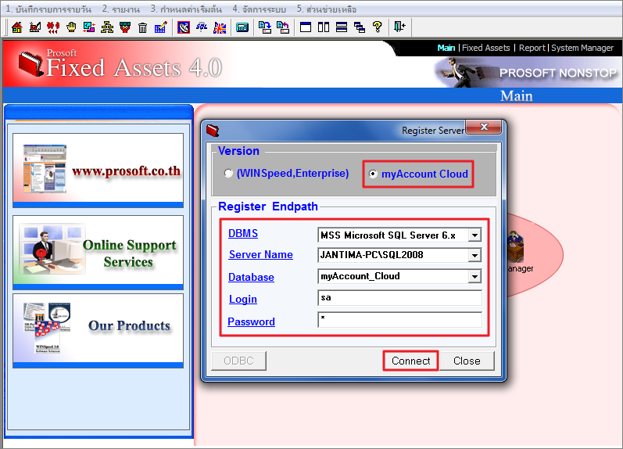Image resolution: width=623 pixels, height=449 pixels.
Task: Click the cascade windows icon
Action: (x=360, y=27)
